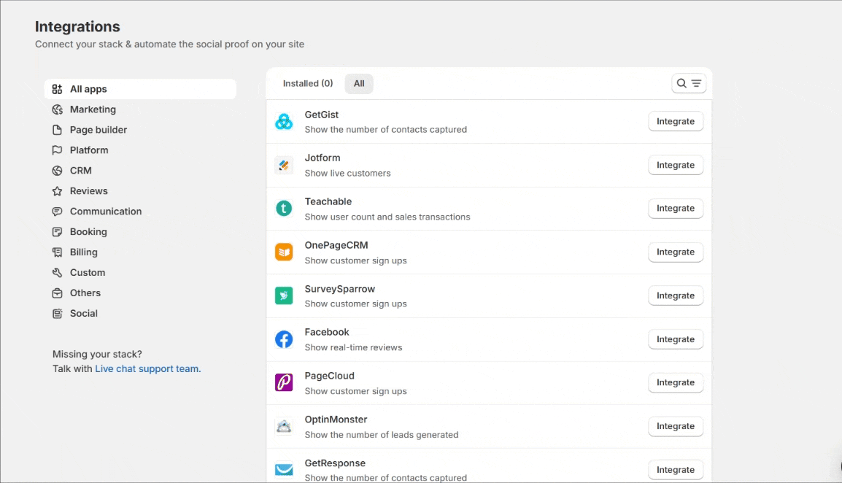The width and height of the screenshot is (842, 483).
Task: Click the Facebook logo icon
Action: pos(284,339)
